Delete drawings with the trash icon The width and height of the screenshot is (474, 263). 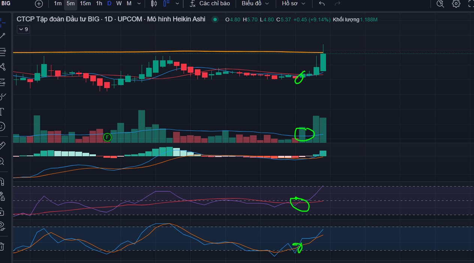coord(2,246)
